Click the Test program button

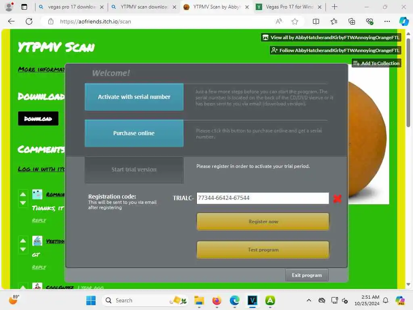(x=263, y=249)
